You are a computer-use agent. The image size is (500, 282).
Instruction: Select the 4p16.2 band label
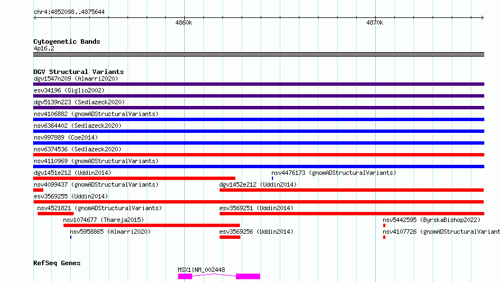44,48
